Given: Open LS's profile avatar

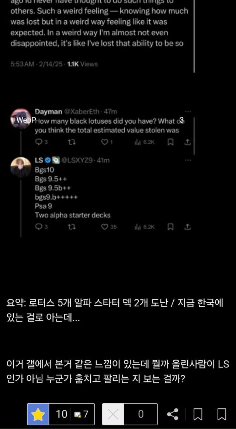Looking at the screenshot, I should [x=21, y=167].
